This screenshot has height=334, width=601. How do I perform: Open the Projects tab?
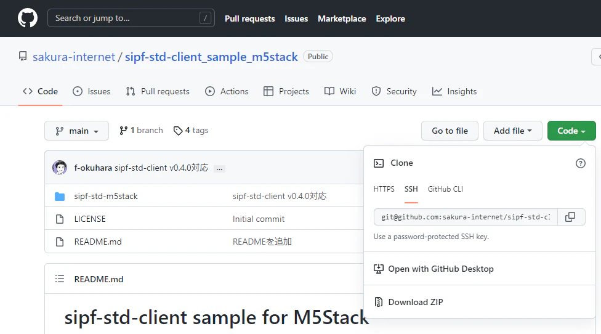[x=286, y=91]
